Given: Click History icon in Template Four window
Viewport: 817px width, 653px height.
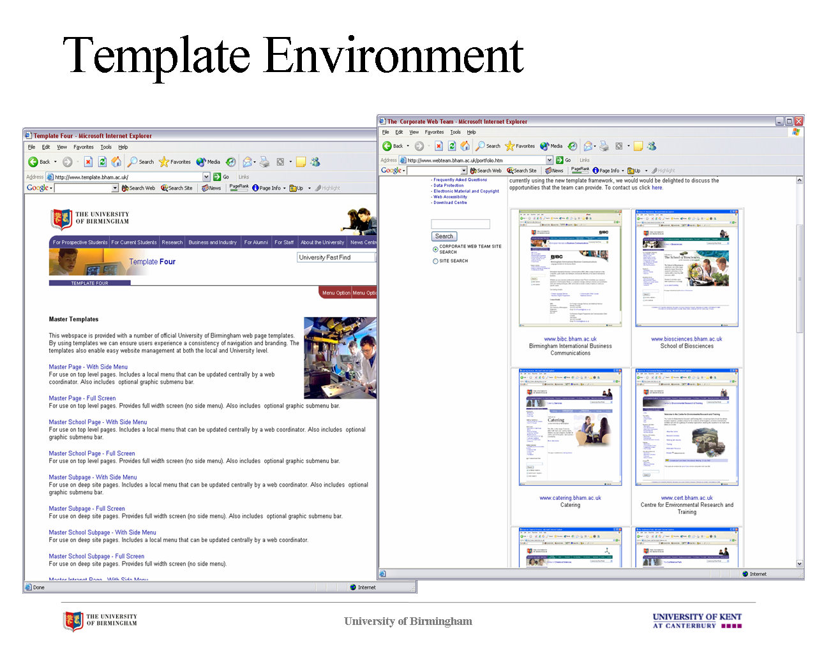Looking at the screenshot, I should pos(231,162).
